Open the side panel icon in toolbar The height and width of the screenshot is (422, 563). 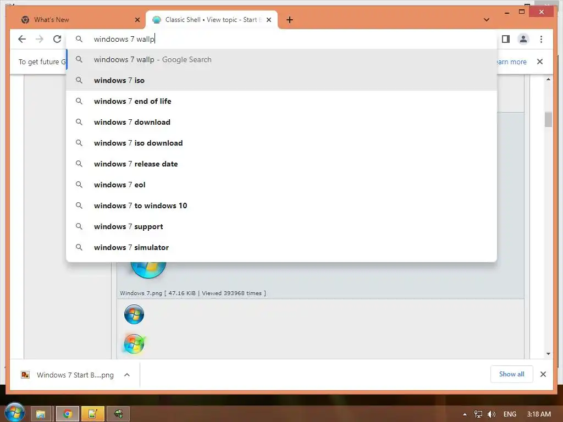506,39
